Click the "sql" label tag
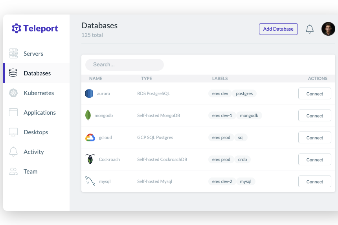Viewport: 338px width, 225px height. 241,137
